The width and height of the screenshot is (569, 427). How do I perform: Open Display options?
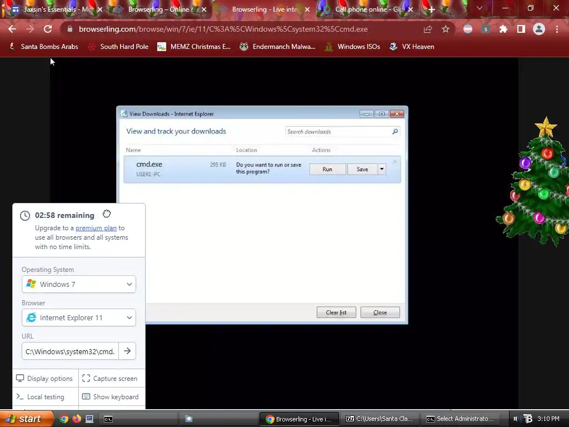[x=44, y=378]
